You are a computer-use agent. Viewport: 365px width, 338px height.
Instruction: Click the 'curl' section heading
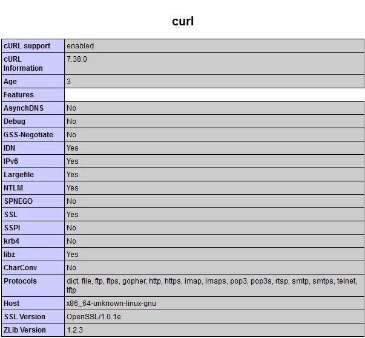[183, 21]
